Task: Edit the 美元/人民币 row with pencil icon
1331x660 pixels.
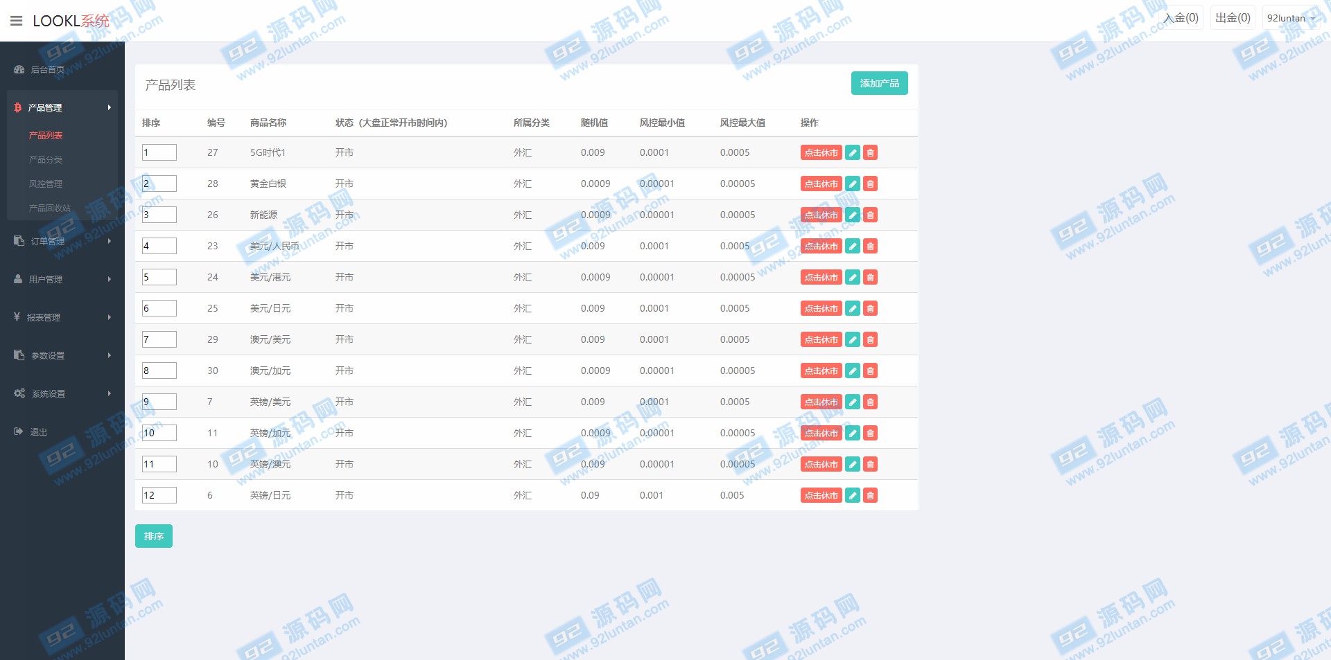Action: point(853,246)
